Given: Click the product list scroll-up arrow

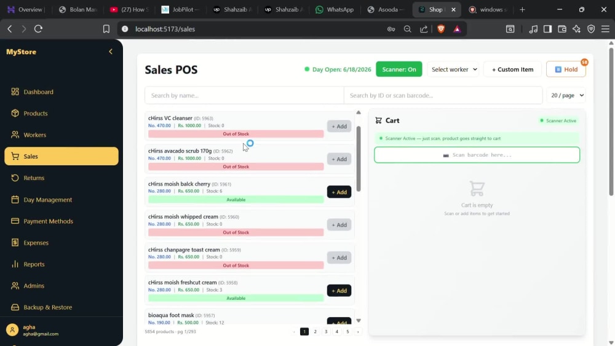Looking at the screenshot, I should [359, 112].
